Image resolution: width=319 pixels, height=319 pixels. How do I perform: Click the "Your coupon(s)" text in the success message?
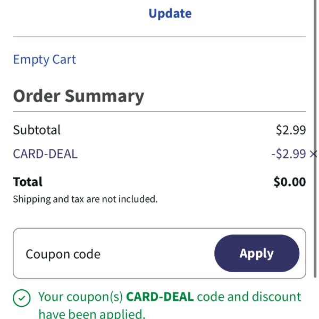(81, 297)
